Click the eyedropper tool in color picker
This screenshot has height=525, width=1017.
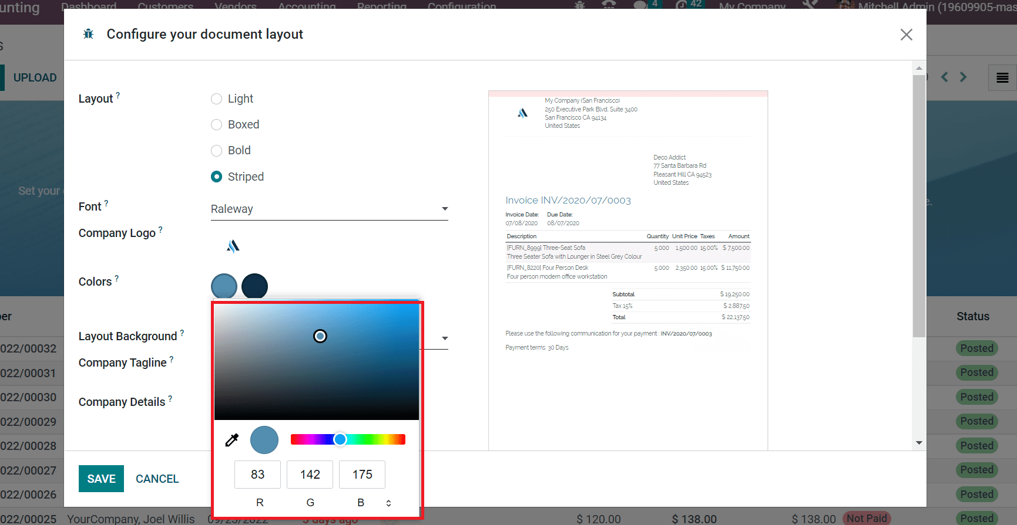[232, 440]
